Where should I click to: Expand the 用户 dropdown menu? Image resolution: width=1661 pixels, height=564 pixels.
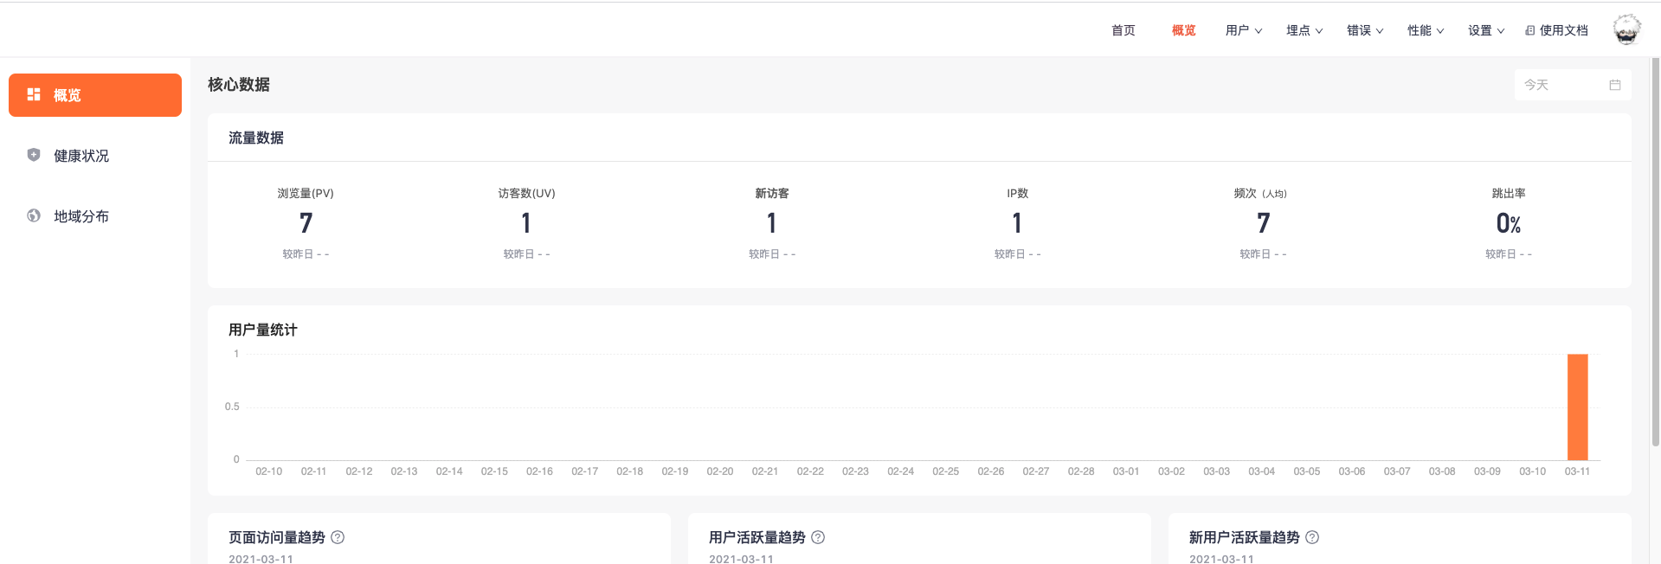point(1244,30)
